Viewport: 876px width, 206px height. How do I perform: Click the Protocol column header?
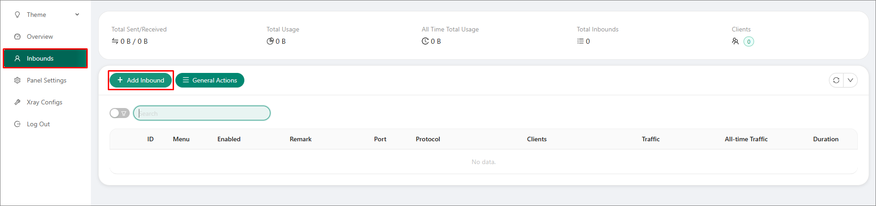(428, 139)
